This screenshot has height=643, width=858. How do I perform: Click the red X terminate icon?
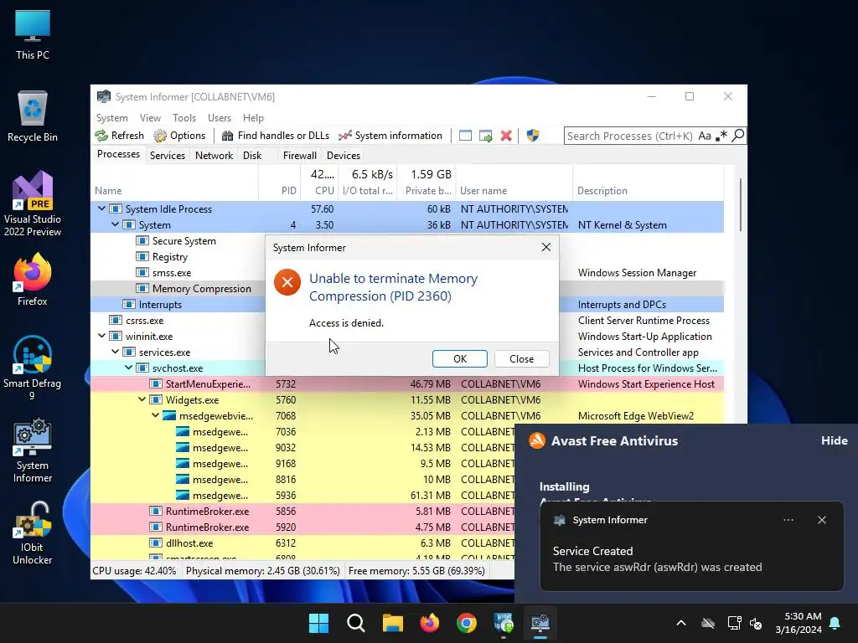[506, 136]
